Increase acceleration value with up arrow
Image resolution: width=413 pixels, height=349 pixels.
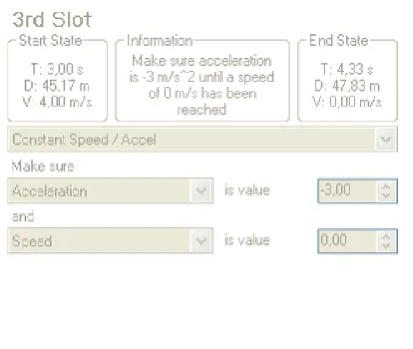point(386,187)
